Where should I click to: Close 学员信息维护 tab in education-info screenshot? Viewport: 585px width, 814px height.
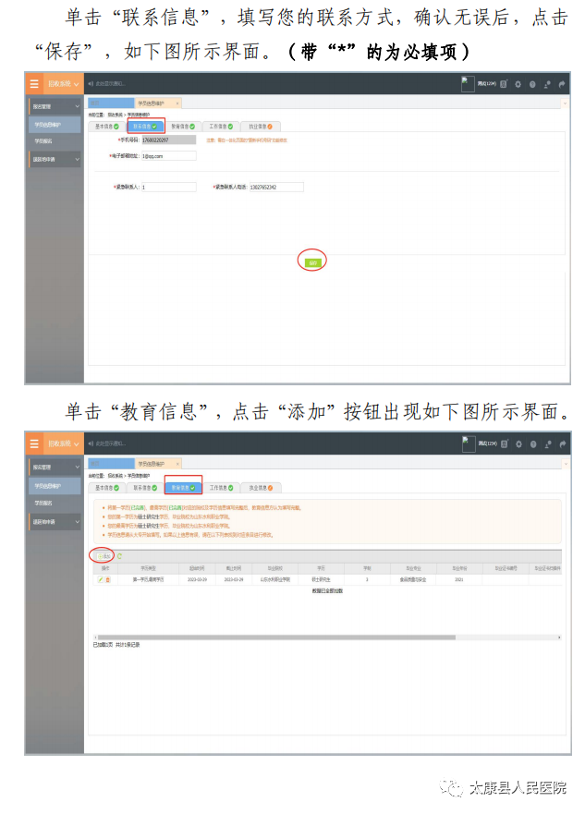click(x=177, y=464)
